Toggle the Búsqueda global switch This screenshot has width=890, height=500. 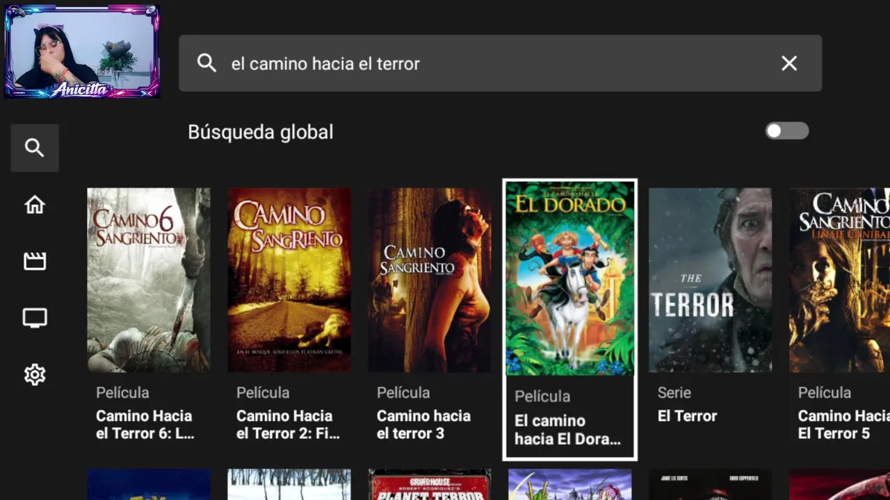787,131
